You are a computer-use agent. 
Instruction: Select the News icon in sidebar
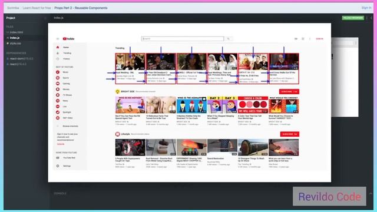(x=58, y=101)
